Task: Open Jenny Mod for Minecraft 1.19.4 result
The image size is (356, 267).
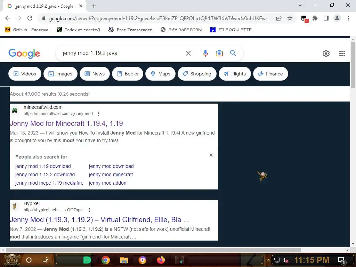Action: [66, 123]
